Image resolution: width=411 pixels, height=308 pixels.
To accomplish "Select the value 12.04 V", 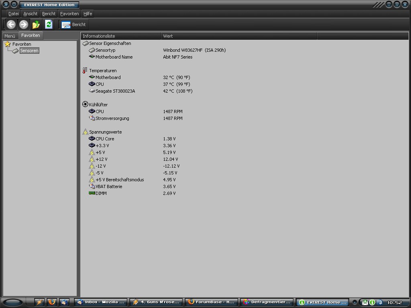I will (170, 159).
